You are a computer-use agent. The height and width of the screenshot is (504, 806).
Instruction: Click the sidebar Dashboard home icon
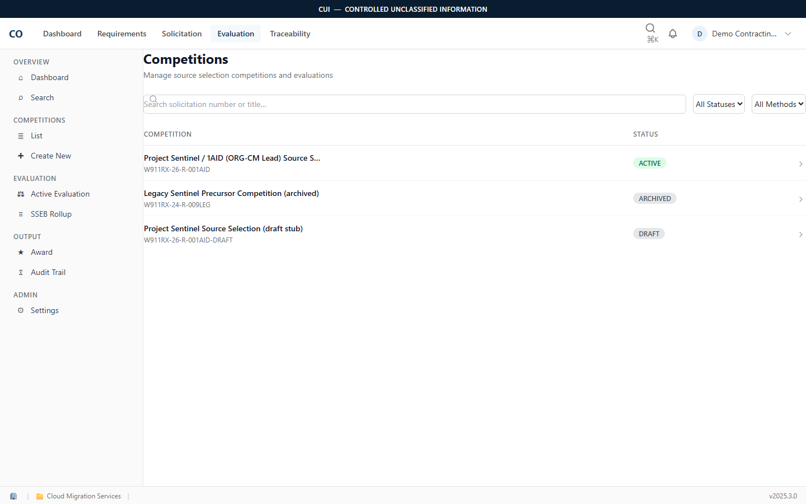(21, 78)
